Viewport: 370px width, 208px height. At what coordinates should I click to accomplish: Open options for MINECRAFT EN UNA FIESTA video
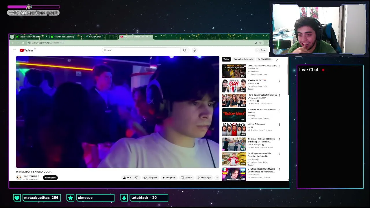point(279,66)
